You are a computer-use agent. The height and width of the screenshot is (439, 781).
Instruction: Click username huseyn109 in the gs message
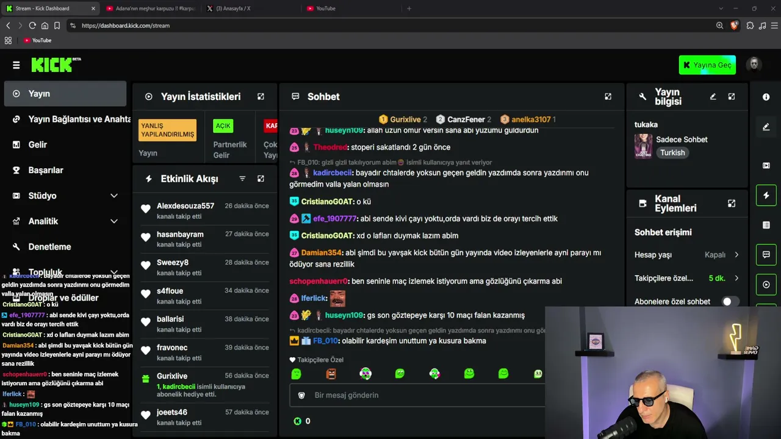click(x=344, y=315)
